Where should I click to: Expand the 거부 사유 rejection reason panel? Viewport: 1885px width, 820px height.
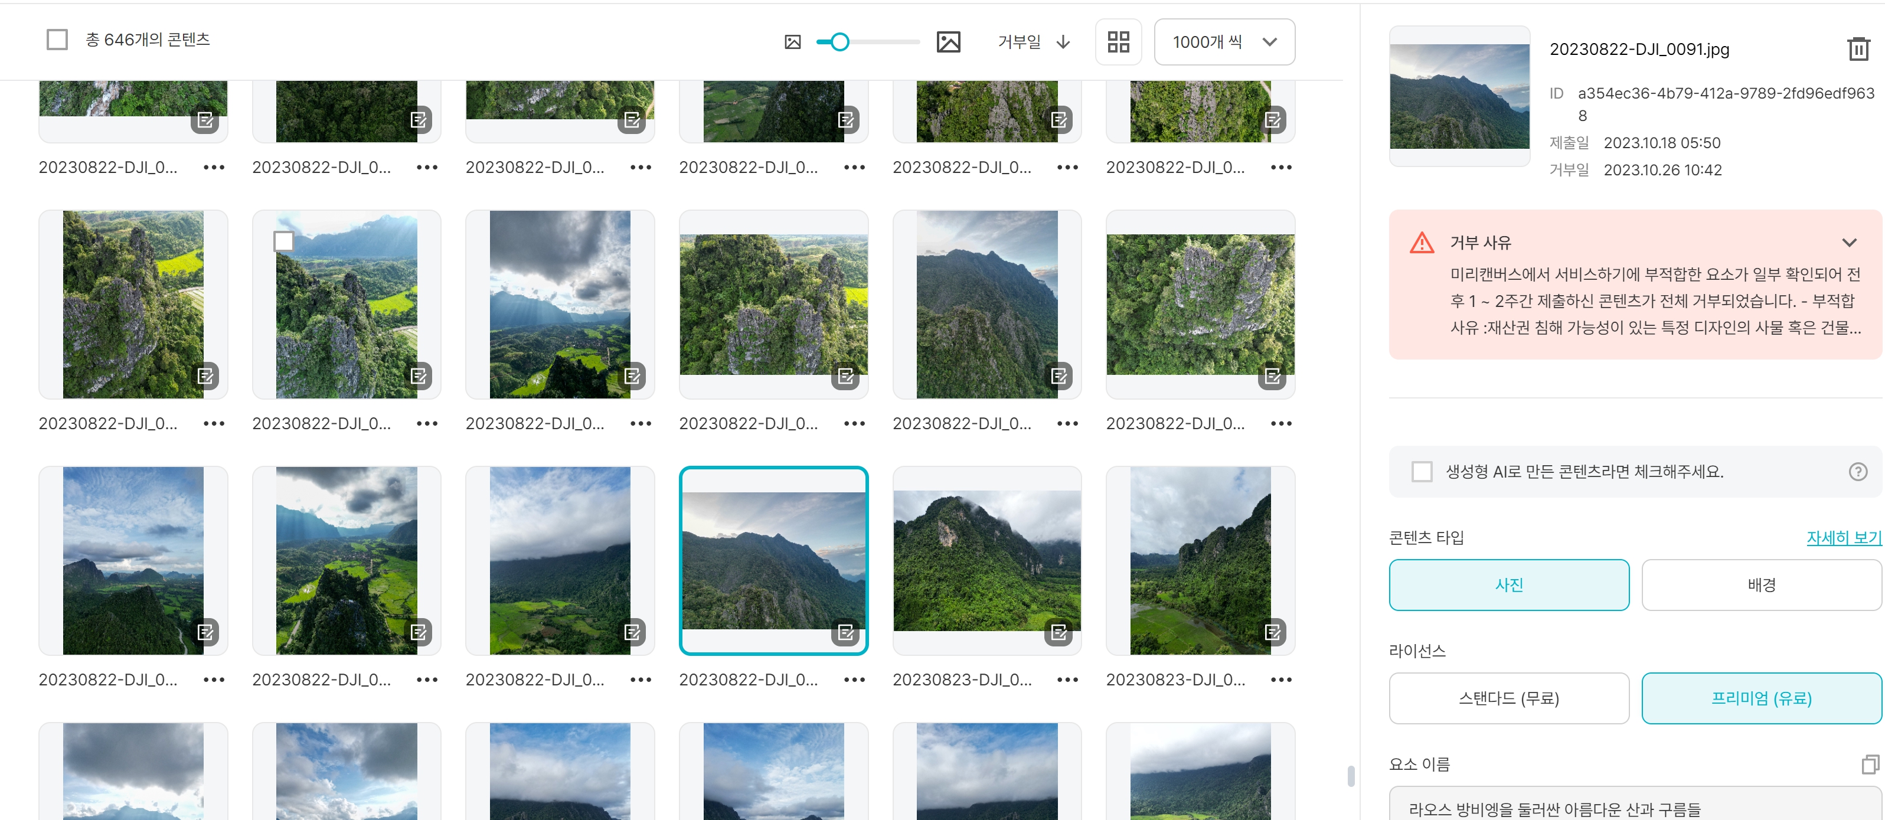[x=1848, y=243]
